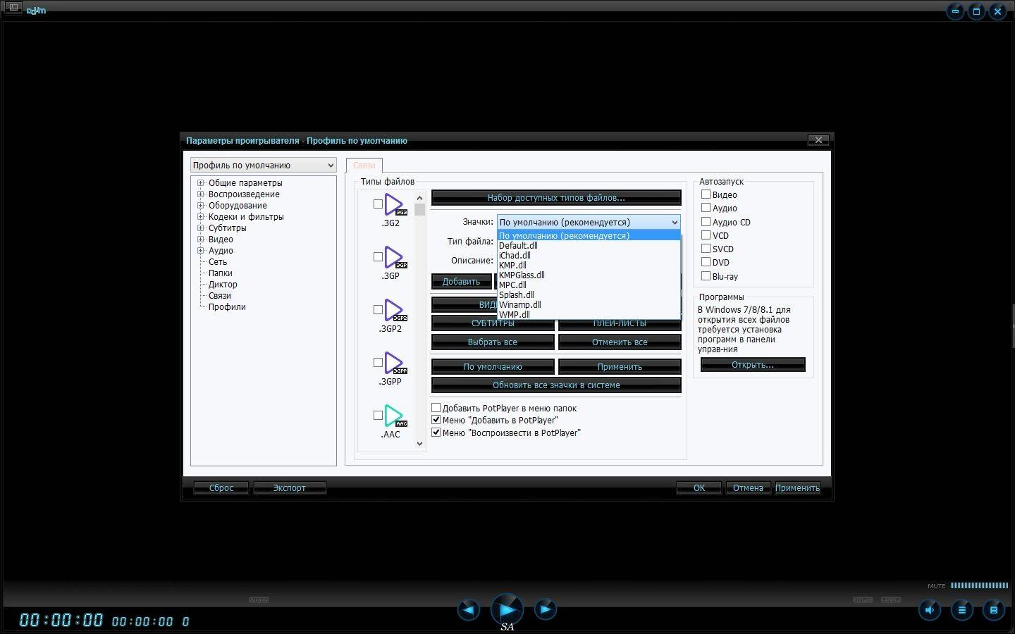Click the speaker volume icon
1015x634 pixels.
click(x=930, y=610)
